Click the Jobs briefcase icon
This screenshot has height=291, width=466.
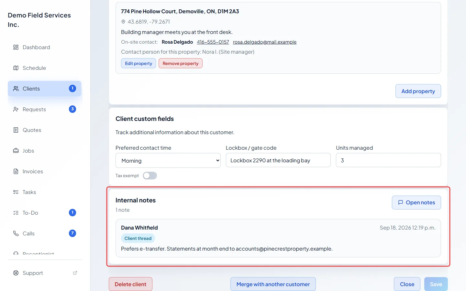click(x=16, y=151)
